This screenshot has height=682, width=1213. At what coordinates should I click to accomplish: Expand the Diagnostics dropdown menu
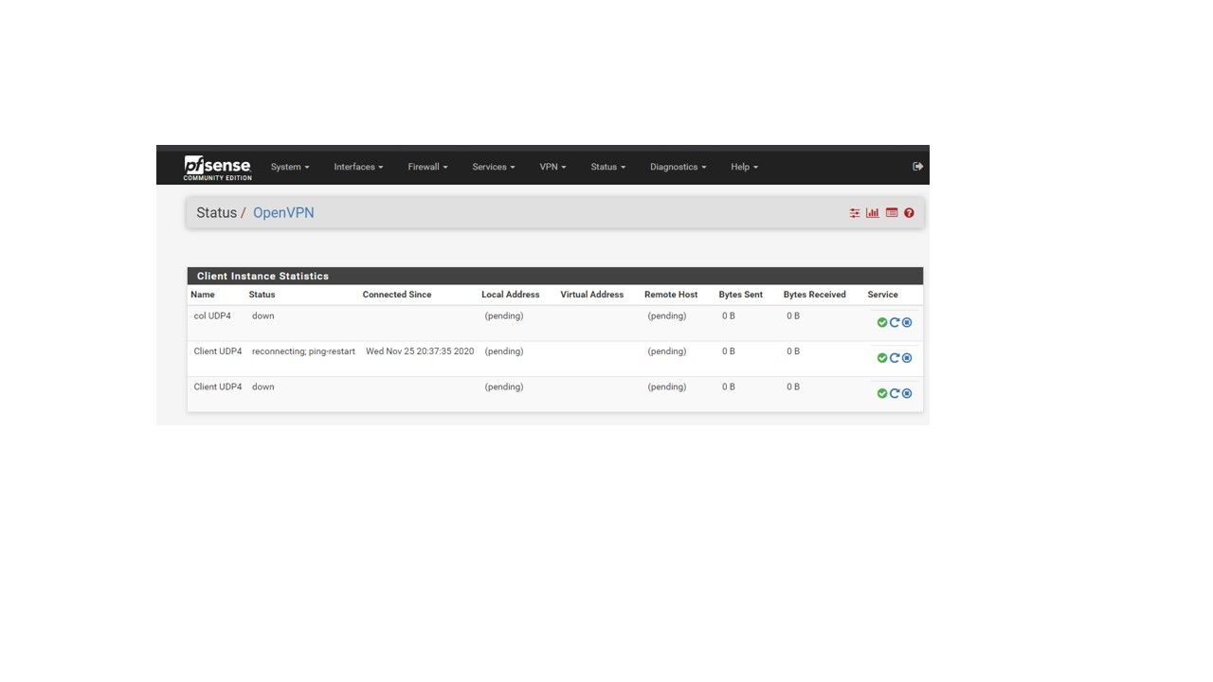pos(678,167)
